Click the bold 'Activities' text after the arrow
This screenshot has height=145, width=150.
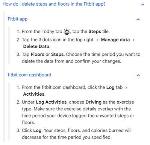tap(34, 94)
